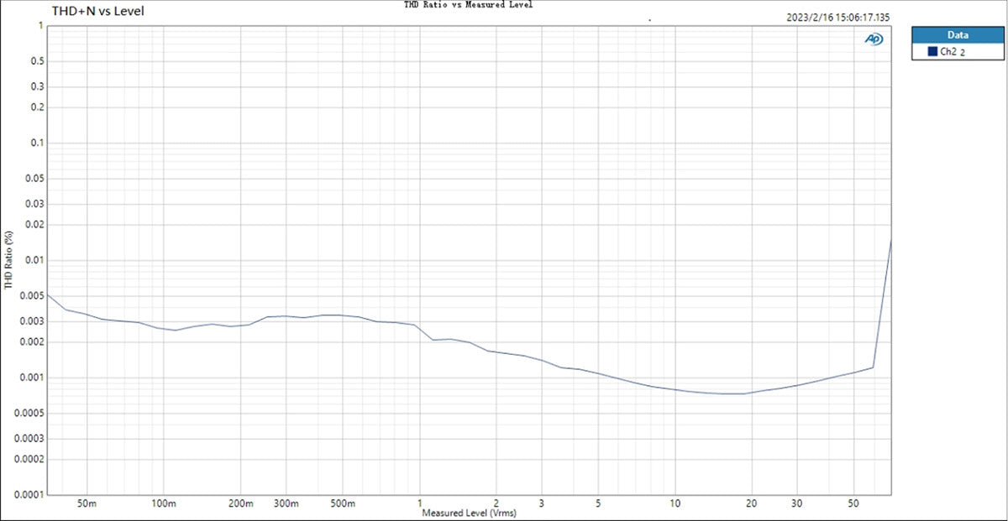Click the curve's start point at far left
Viewport: 1008px width, 521px height.
(47, 294)
